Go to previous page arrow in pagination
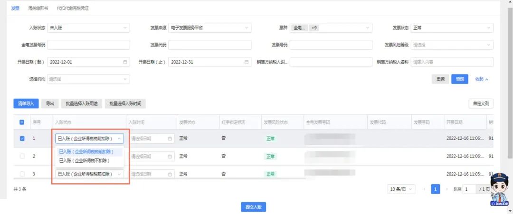The height and width of the screenshot is (214, 513). click(x=425, y=189)
